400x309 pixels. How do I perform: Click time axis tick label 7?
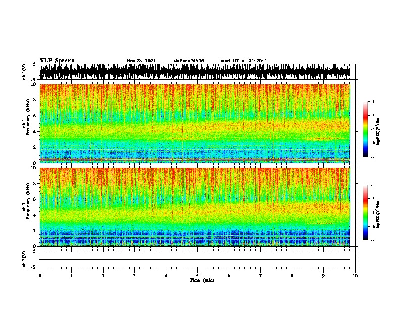point(261,276)
